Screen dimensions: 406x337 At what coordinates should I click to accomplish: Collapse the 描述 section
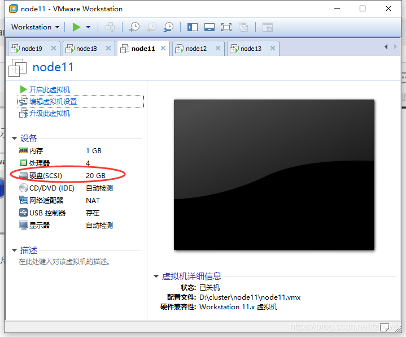coord(15,250)
